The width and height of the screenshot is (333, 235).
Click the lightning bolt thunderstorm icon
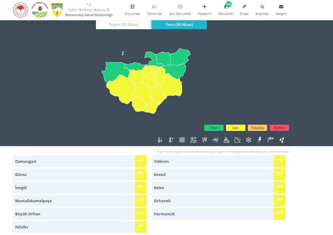[x=259, y=140]
